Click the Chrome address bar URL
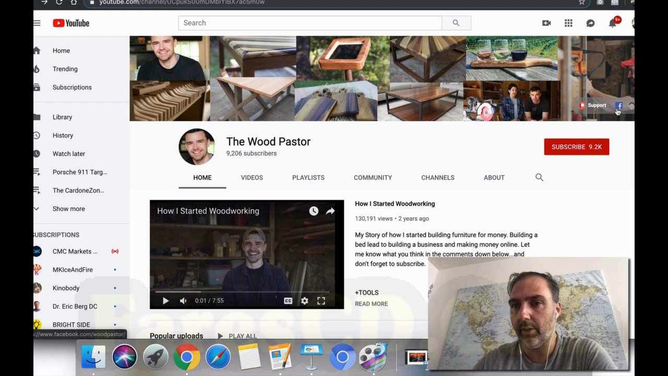 (x=182, y=2)
